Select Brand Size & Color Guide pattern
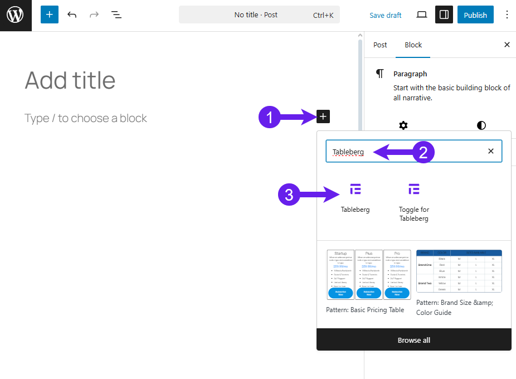516x379 pixels. [x=459, y=271]
